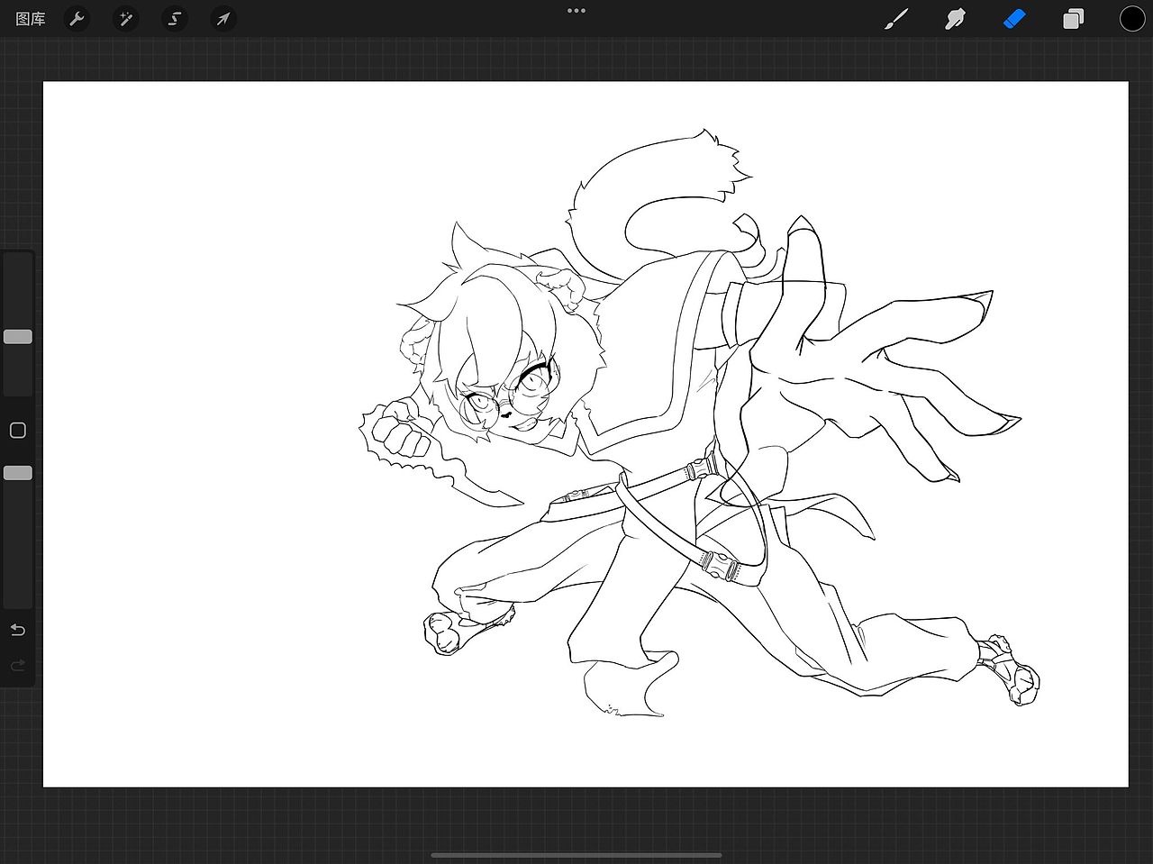
Task: Click the iPad home indicator bar
Action: point(576,855)
